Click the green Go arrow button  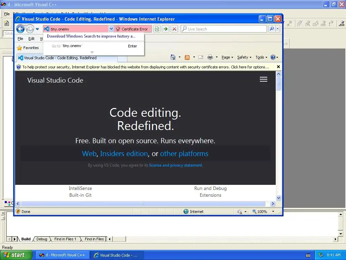[166, 29]
